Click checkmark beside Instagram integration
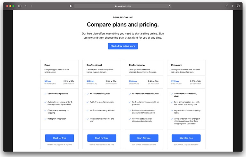246x157 pixels. [45, 119]
